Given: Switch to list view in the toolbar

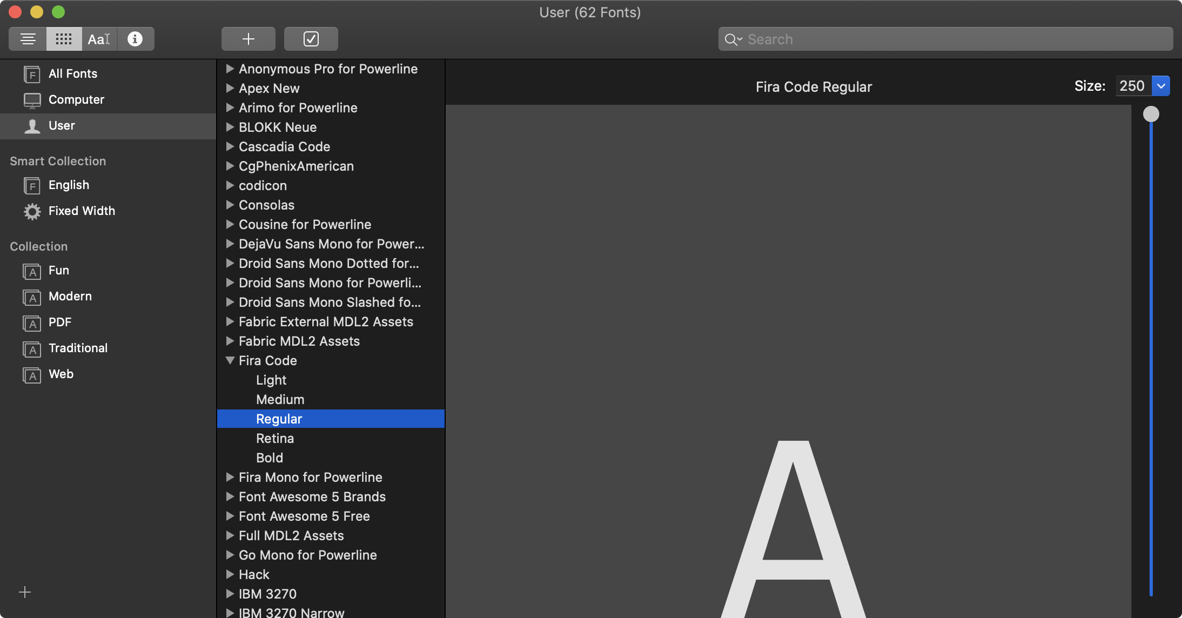Looking at the screenshot, I should coord(28,38).
